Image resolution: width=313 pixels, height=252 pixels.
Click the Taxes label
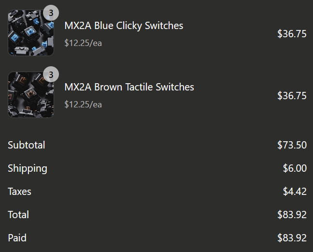[x=19, y=192]
